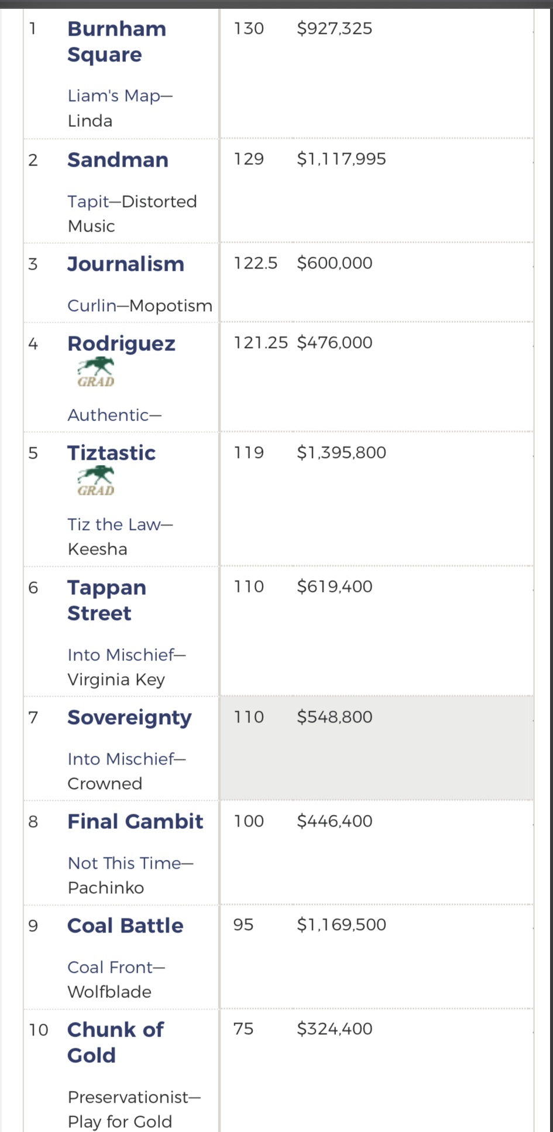553x1132 pixels.
Task: Click the Curlin sire link
Action: point(92,305)
